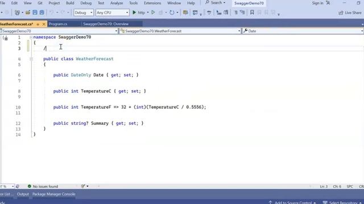Open the Package Manager Console tab
364x204 pixels.
[x=54, y=194]
